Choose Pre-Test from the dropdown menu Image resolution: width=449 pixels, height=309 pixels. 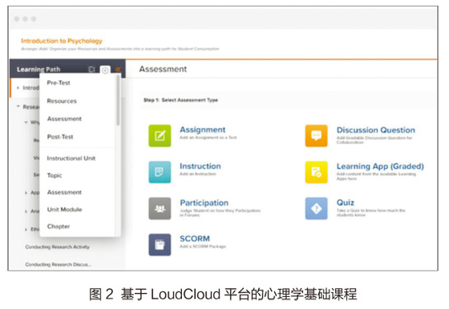59,83
